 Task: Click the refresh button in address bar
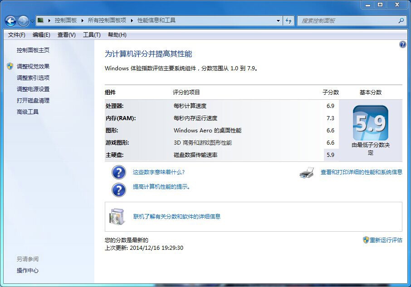click(x=289, y=21)
